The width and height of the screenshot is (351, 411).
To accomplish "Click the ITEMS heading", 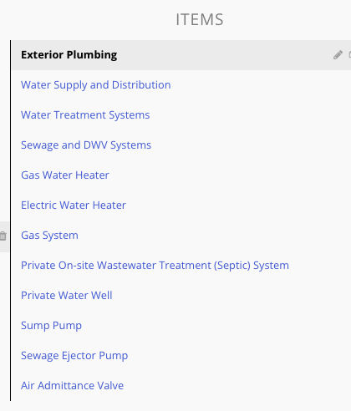I will pos(200,19).
